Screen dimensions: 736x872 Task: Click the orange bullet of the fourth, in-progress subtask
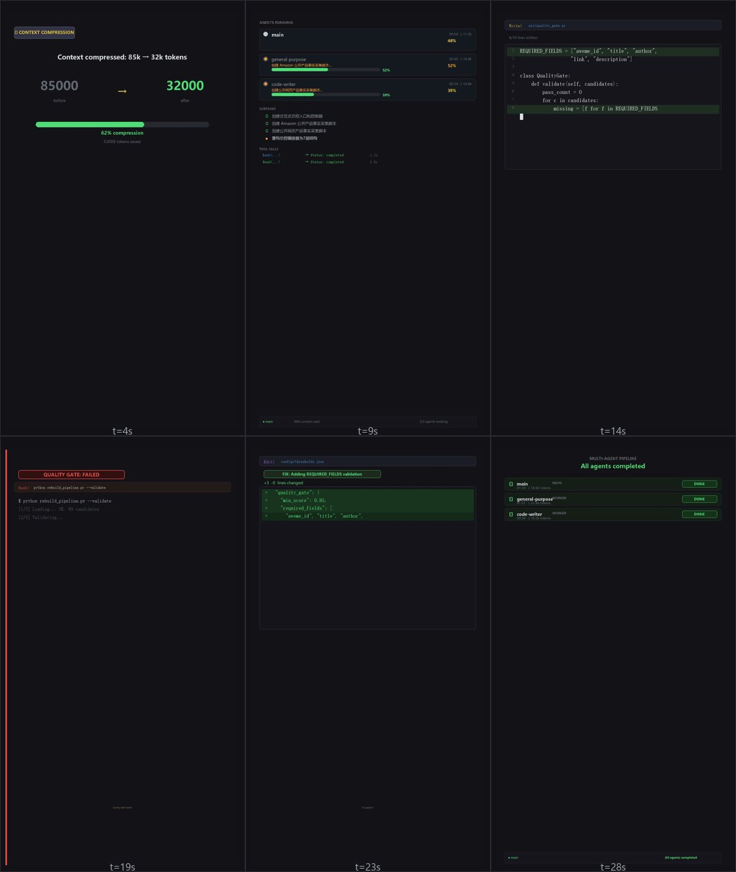pyautogui.click(x=267, y=138)
